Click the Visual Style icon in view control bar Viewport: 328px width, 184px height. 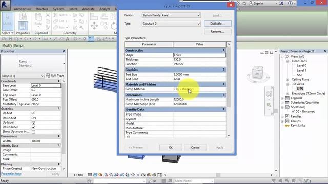coord(95,175)
